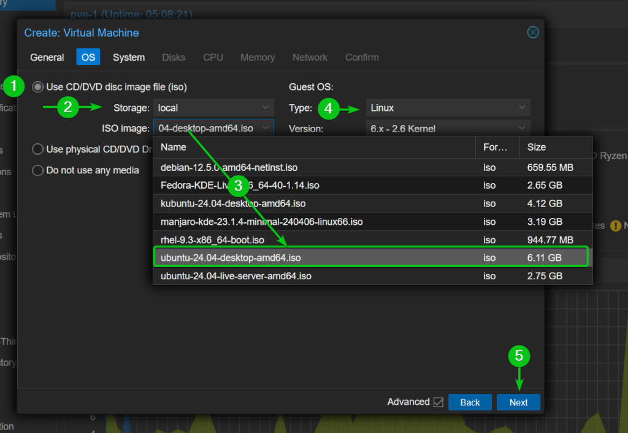628x433 pixels.
Task: Click the 659.55 MB size cell
Action: pos(550,168)
